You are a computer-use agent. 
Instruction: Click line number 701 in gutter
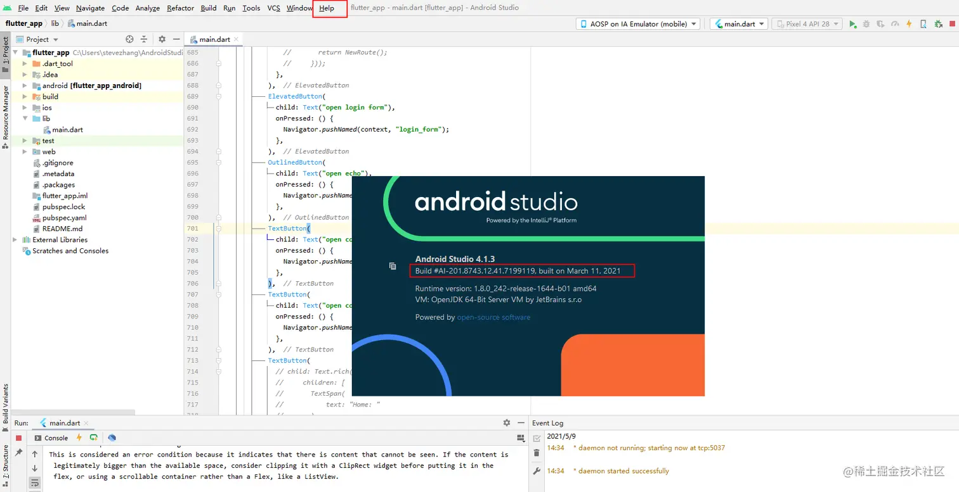pyautogui.click(x=192, y=229)
